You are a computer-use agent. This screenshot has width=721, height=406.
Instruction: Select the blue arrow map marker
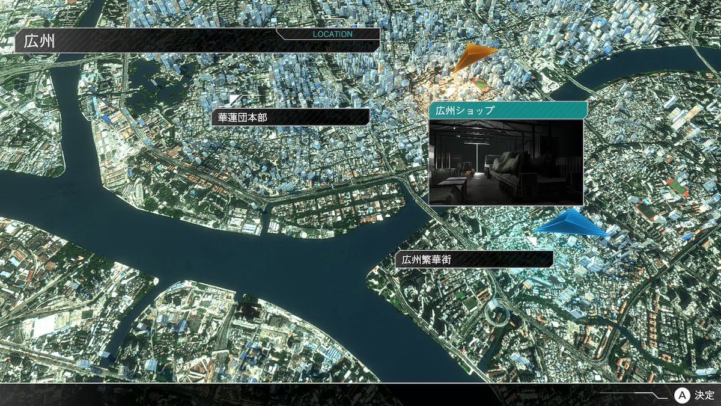(571, 223)
